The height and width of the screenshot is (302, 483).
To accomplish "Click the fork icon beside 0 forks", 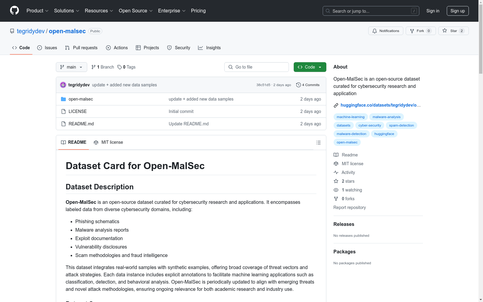I will click(x=336, y=199).
